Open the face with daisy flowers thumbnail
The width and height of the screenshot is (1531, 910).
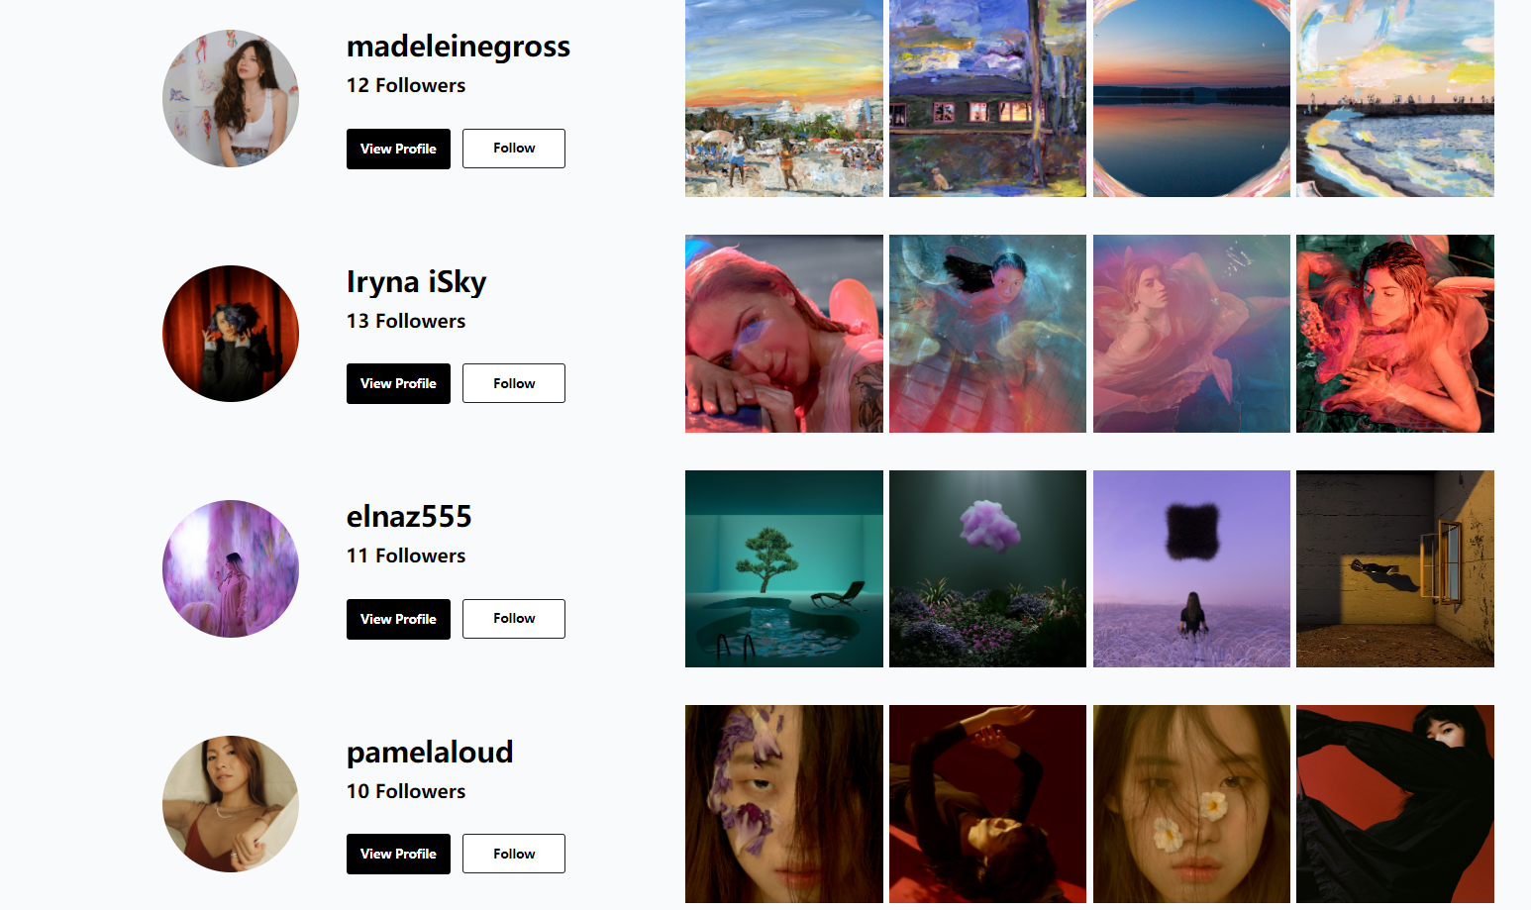point(1191,804)
